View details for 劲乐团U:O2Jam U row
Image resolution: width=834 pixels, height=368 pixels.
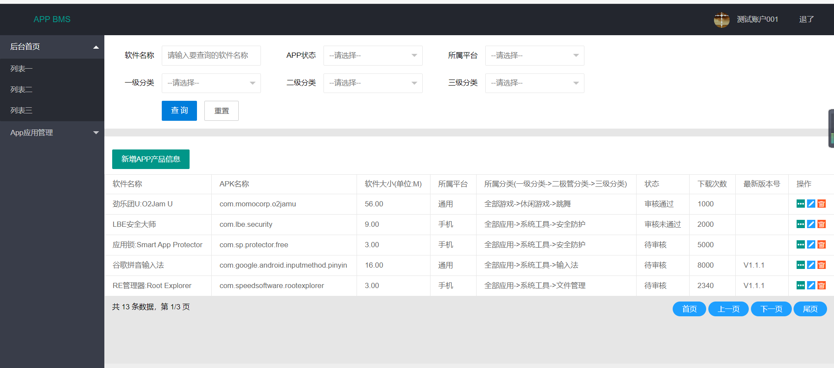[x=801, y=204]
